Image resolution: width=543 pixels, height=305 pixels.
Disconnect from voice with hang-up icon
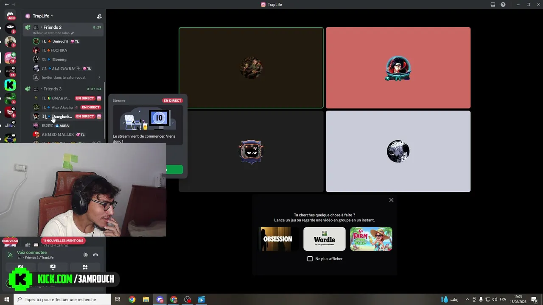pos(95,255)
